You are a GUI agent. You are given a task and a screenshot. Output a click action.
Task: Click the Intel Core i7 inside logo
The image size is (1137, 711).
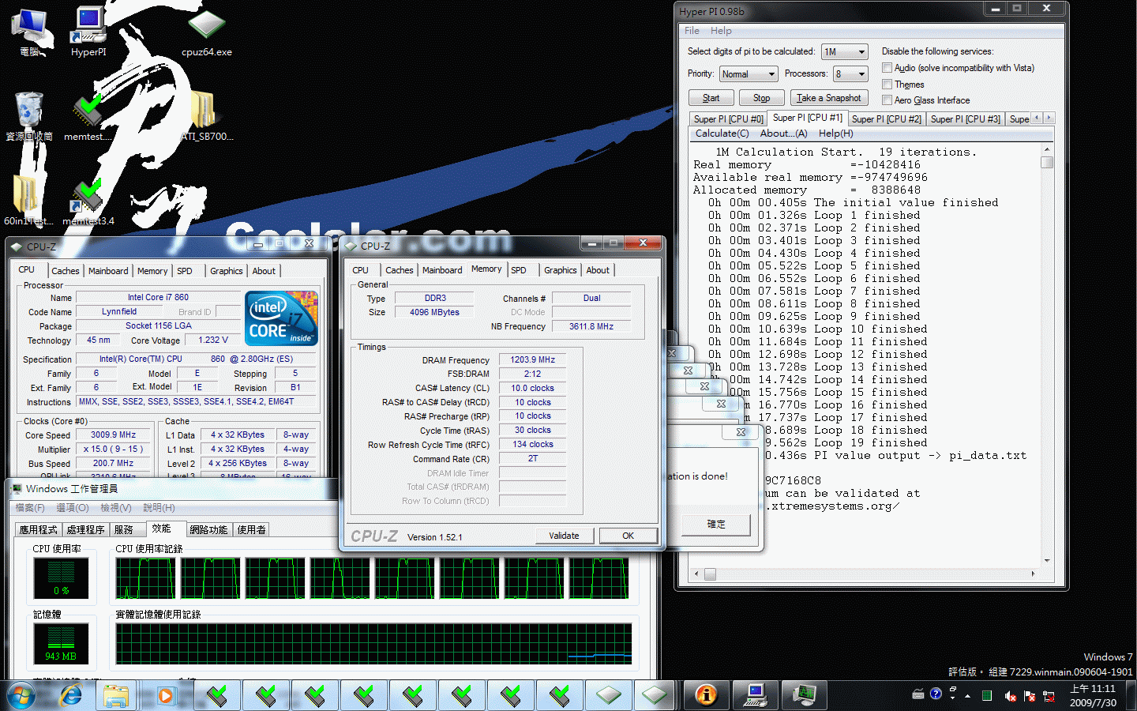282,318
